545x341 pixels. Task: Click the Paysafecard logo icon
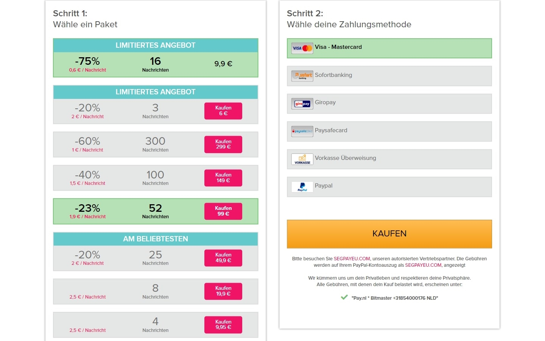pyautogui.click(x=302, y=131)
